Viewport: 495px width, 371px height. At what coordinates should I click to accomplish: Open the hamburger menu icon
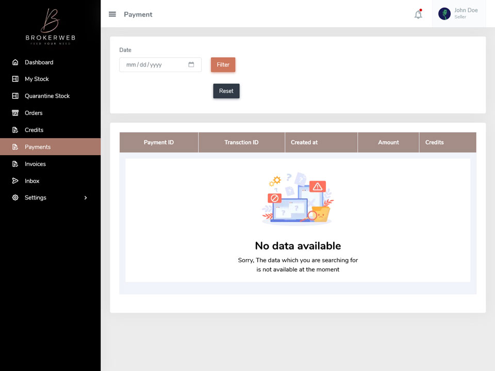(x=112, y=14)
